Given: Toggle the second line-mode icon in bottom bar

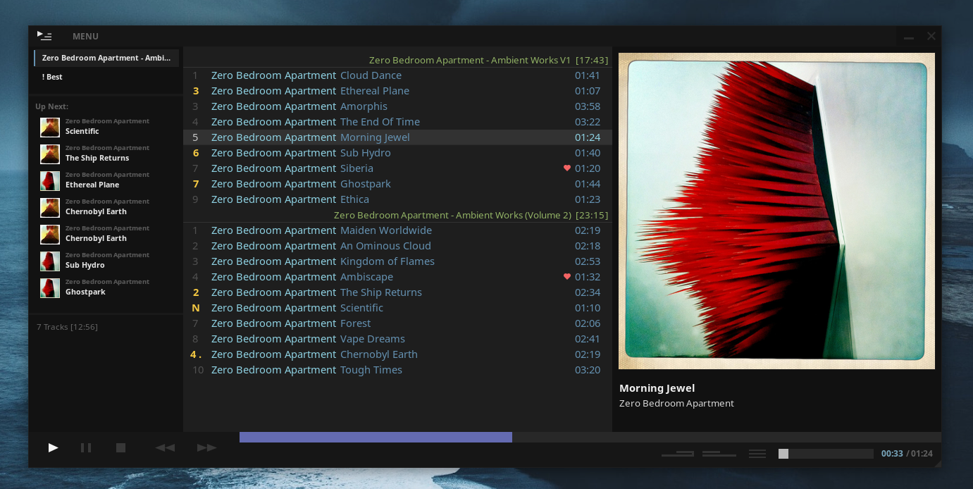Looking at the screenshot, I should pyautogui.click(x=719, y=454).
